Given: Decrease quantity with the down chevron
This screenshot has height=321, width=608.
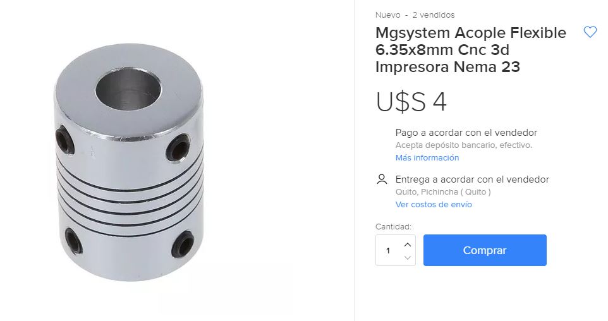Looking at the screenshot, I should 407,257.
